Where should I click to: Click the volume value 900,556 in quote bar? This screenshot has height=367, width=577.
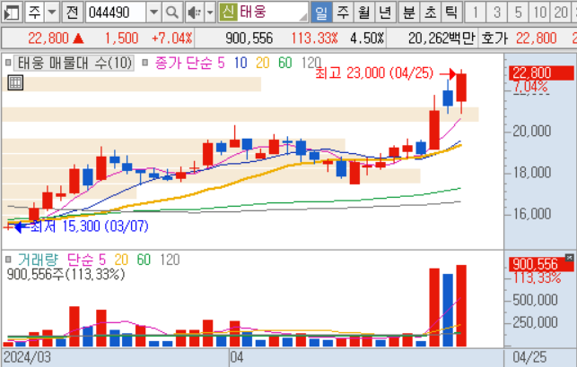249,38
